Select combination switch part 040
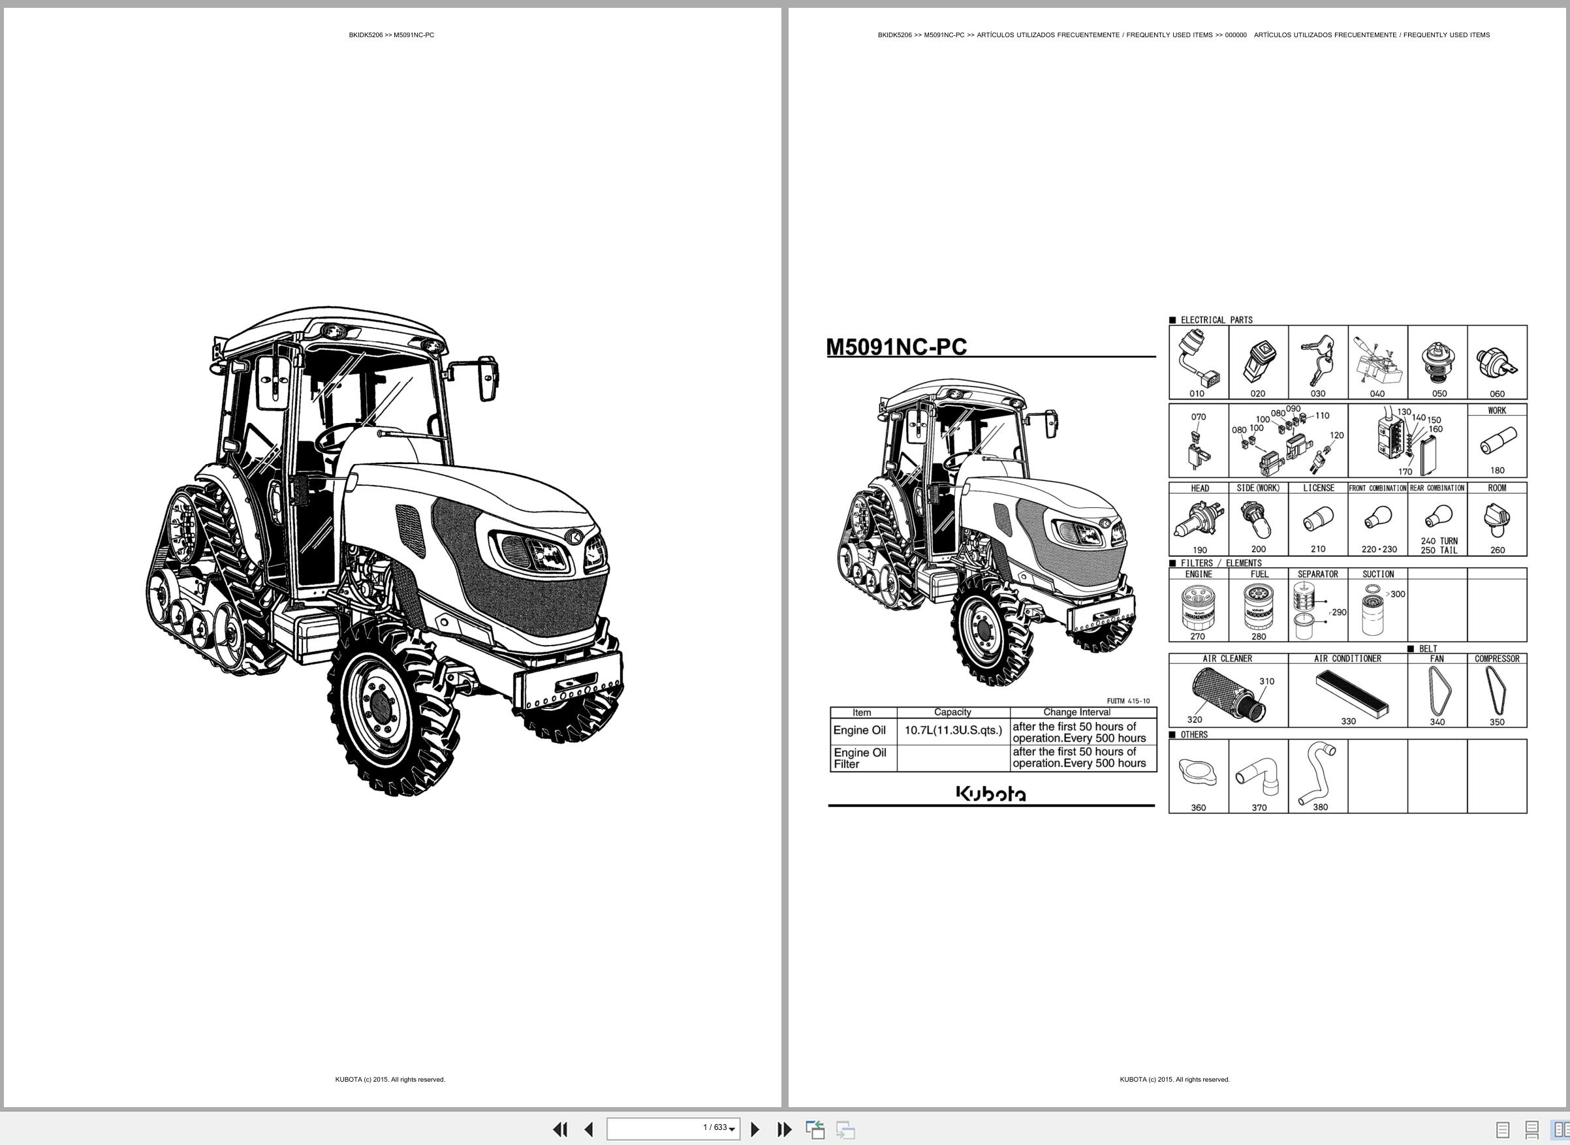 tap(1377, 362)
